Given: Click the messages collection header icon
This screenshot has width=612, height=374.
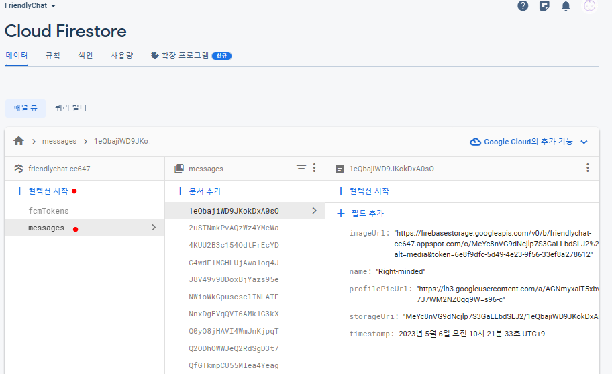Looking at the screenshot, I should click(x=179, y=169).
